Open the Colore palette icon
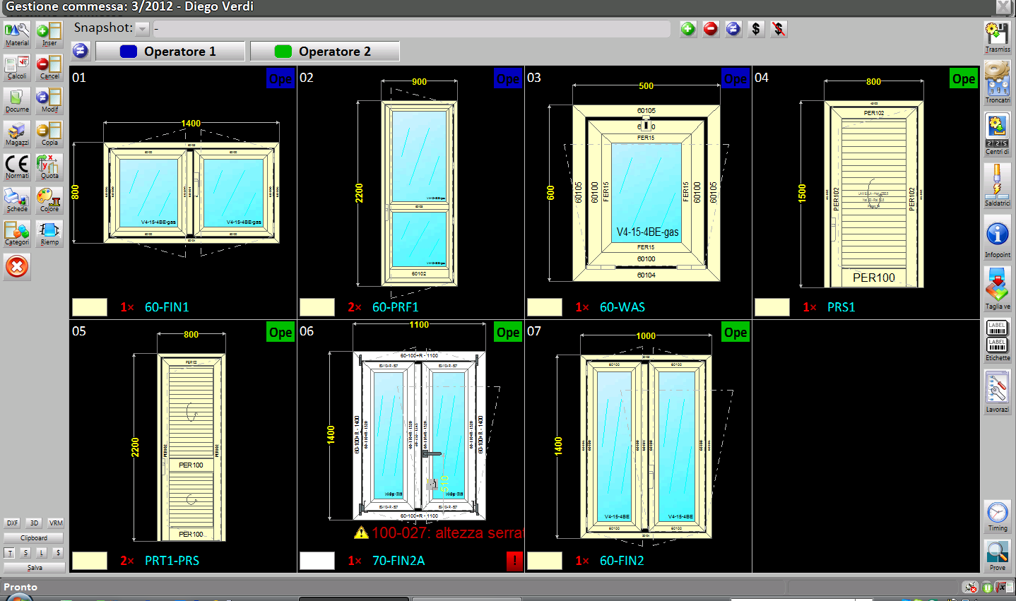Viewport: 1016px width, 601px height. point(49,201)
